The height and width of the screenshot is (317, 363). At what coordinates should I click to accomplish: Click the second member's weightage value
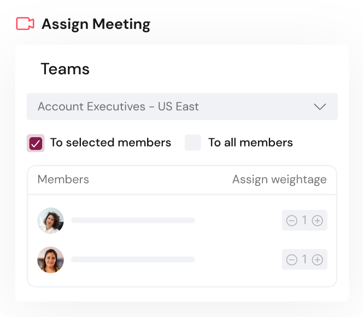coord(305,260)
